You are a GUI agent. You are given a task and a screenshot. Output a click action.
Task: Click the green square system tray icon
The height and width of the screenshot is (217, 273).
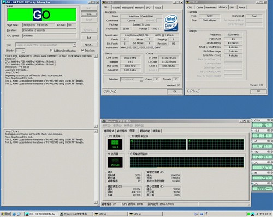coord(248,214)
